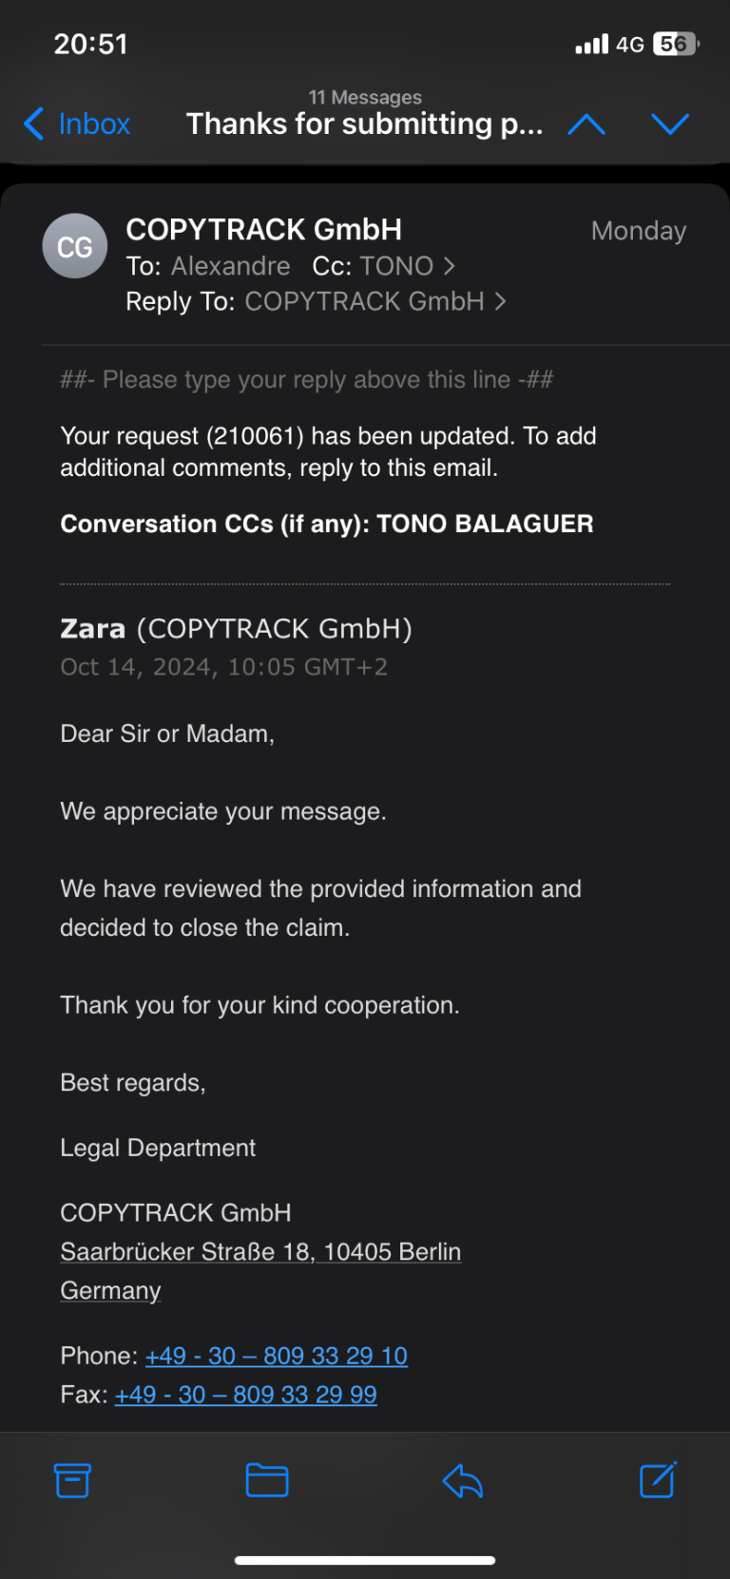Tap the Alexandre recipient name
This screenshot has height=1579, width=730.
pyautogui.click(x=230, y=266)
